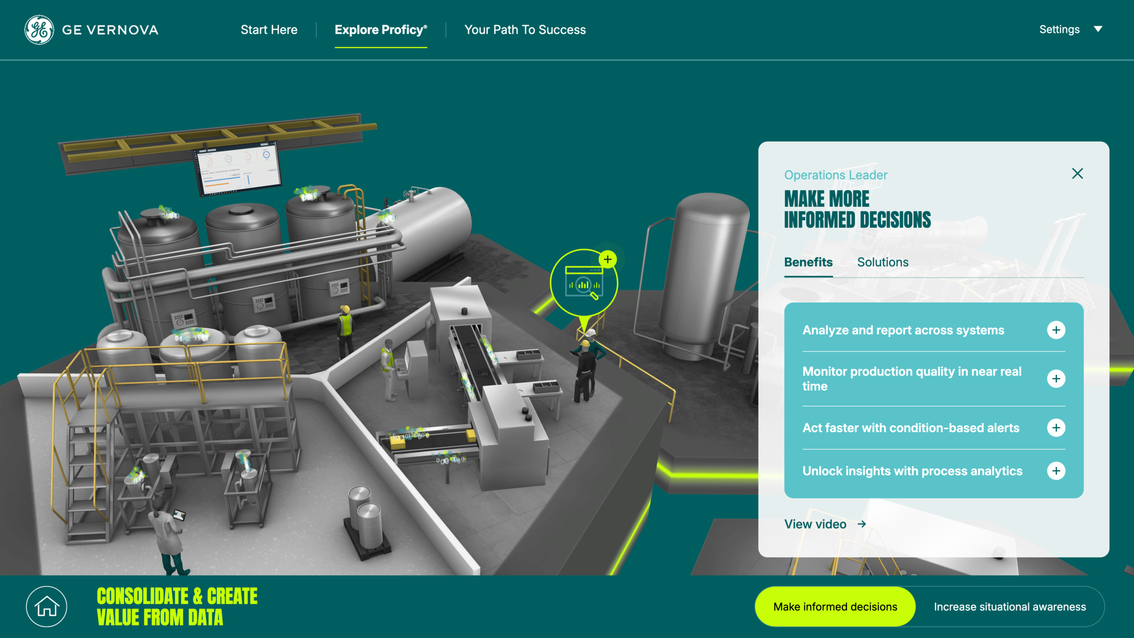Viewport: 1134px width, 638px height.
Task: Go home via the house icon
Action: (47, 607)
